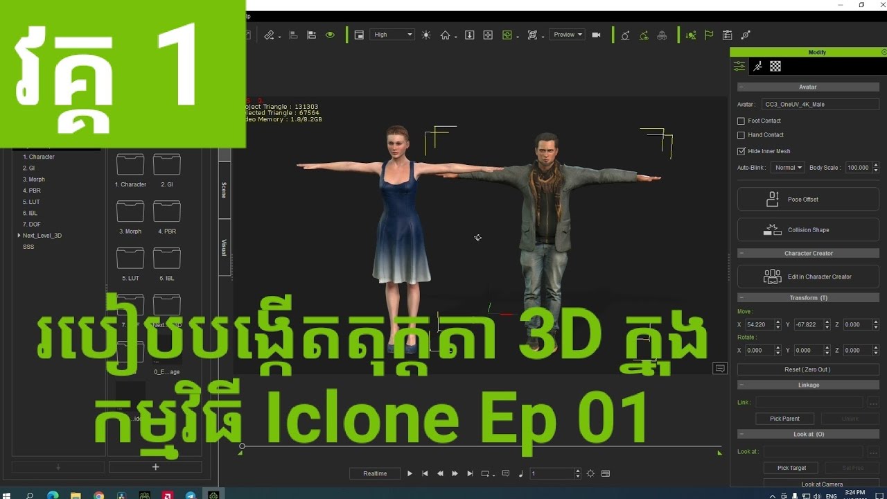Click the current frame number field
The width and height of the screenshot is (887, 499).
pyautogui.click(x=552, y=473)
